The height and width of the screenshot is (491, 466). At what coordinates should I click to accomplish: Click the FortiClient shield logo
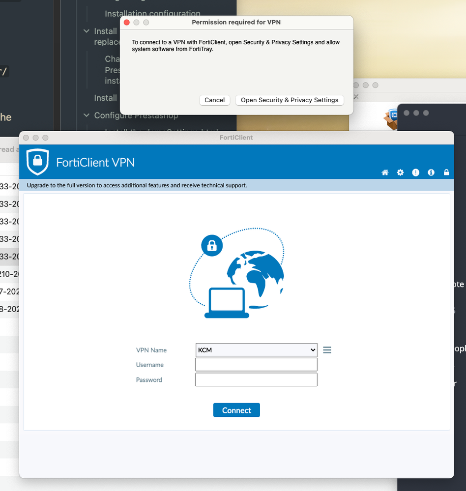point(37,162)
